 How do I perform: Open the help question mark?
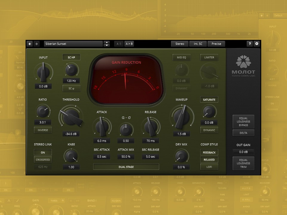click(x=250, y=44)
